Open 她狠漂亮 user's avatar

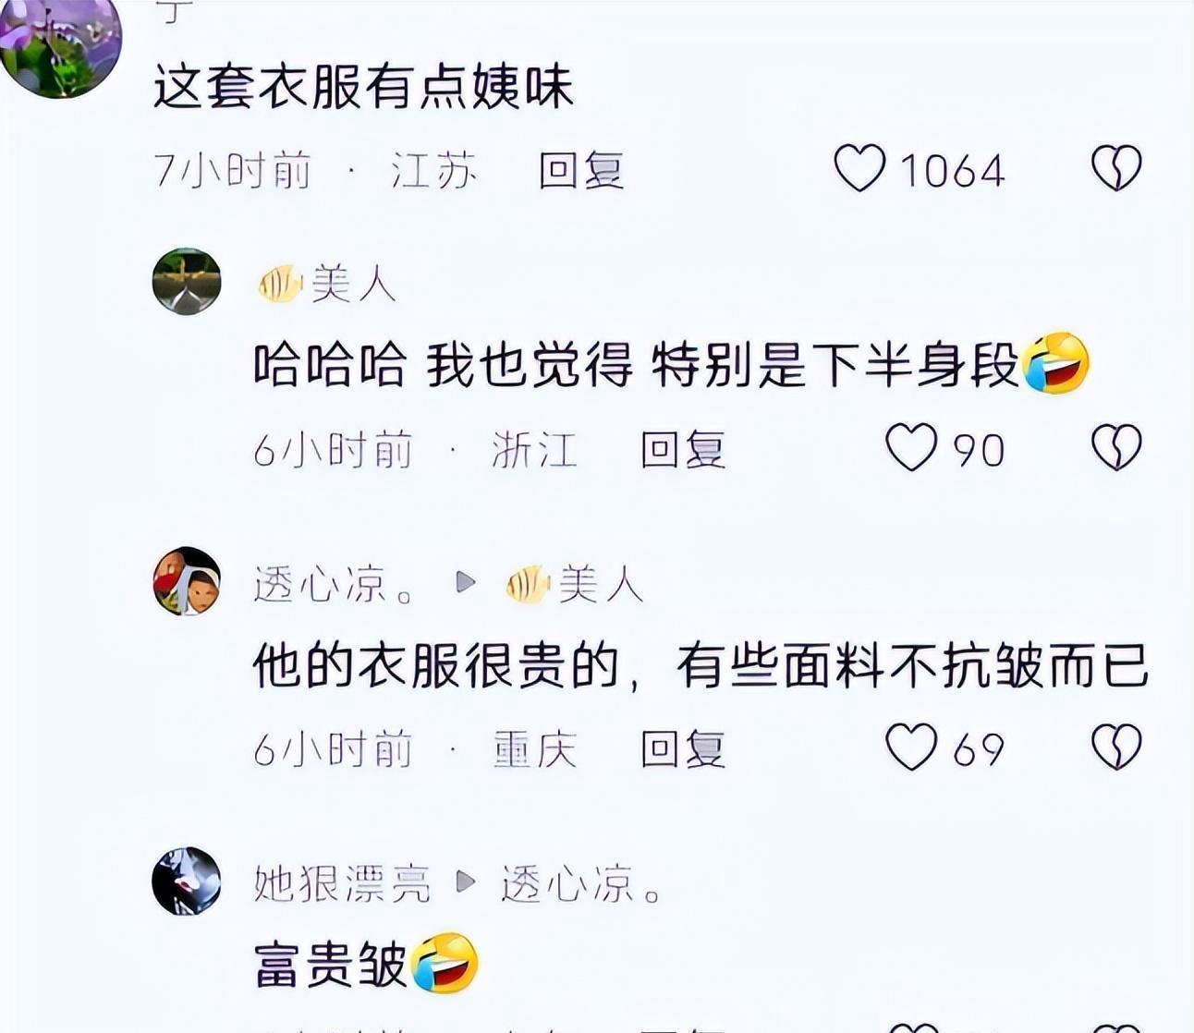coord(187,881)
